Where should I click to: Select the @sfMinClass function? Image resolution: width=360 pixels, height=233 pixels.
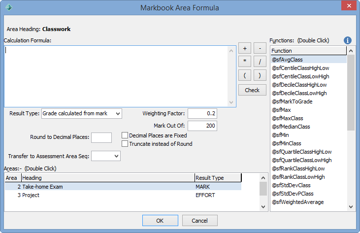(x=309, y=143)
